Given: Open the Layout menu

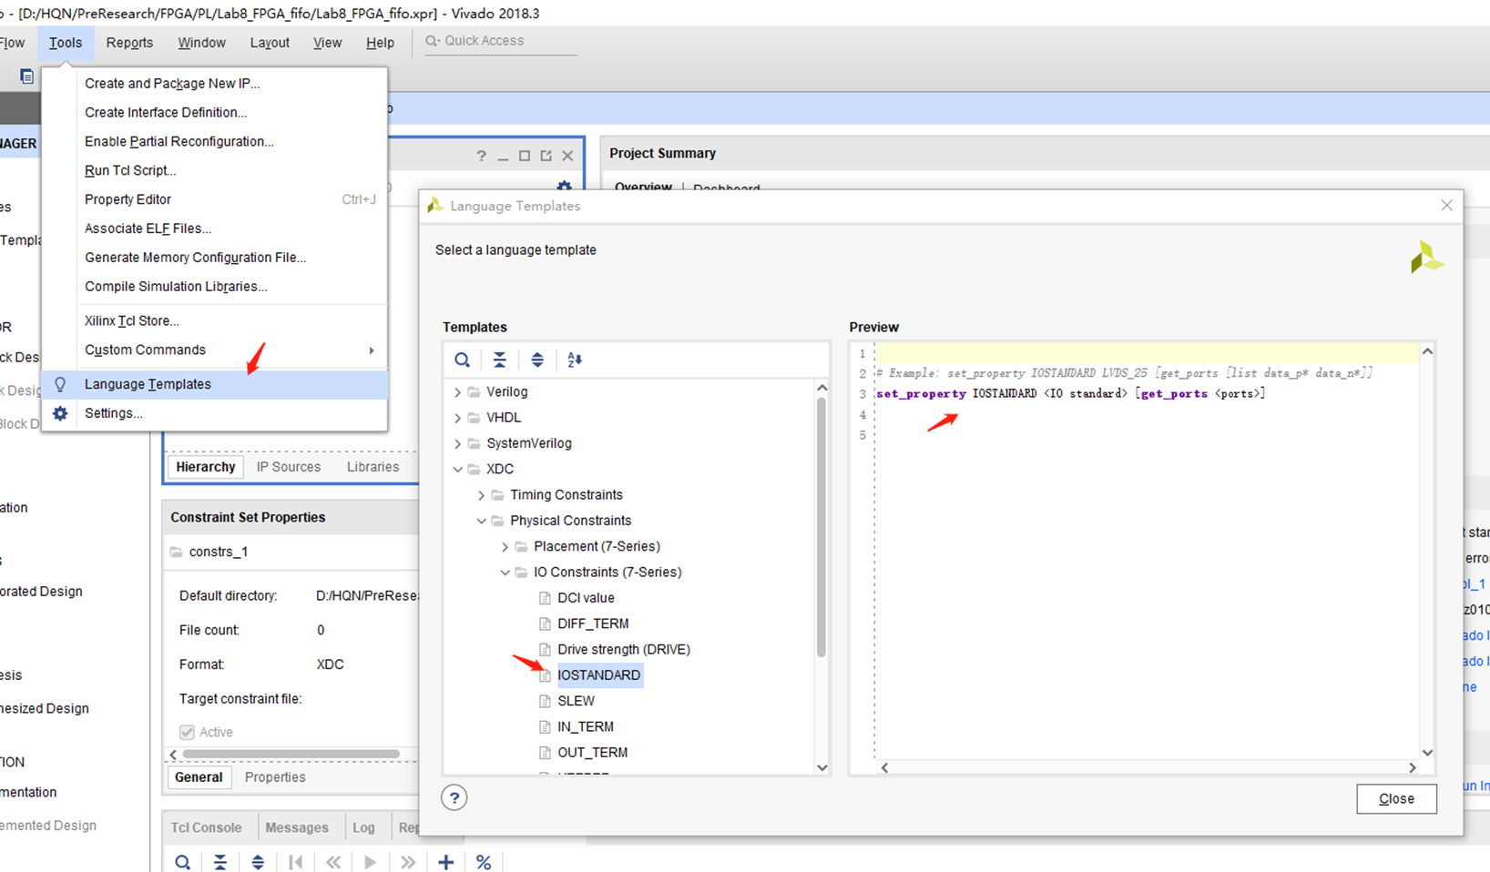Looking at the screenshot, I should 270,43.
